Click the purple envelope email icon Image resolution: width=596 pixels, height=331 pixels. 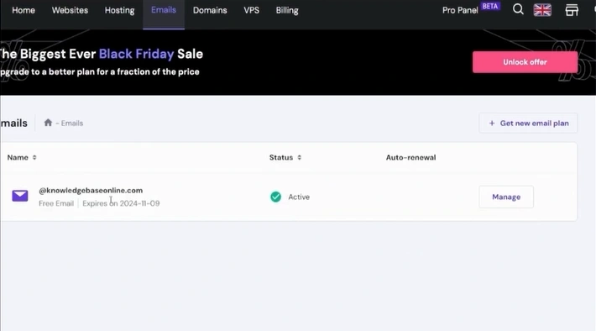(20, 196)
